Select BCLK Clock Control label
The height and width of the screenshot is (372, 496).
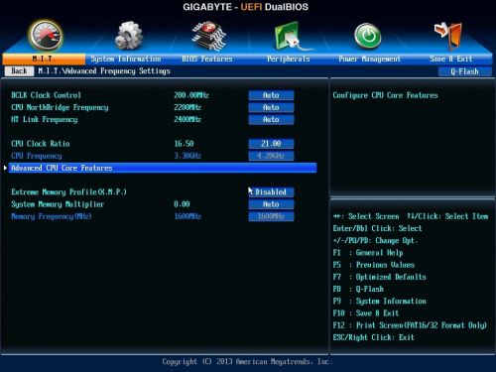tap(46, 95)
